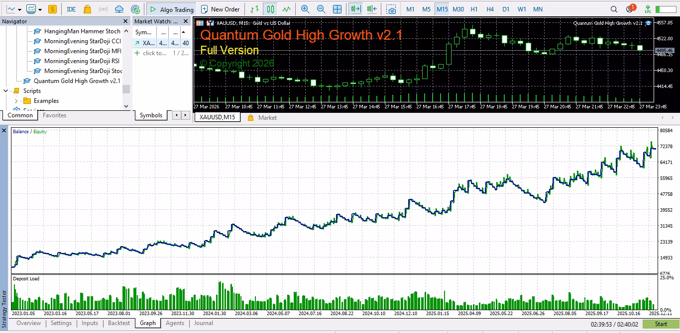Select MorningEvening StarDoji MFI expert
Viewport: 680px width, 333px height.
click(x=83, y=51)
